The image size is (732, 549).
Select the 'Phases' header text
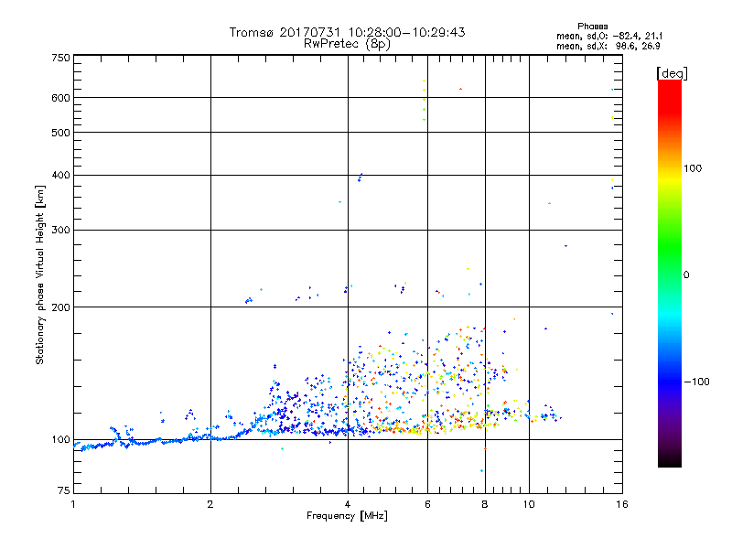[592, 27]
